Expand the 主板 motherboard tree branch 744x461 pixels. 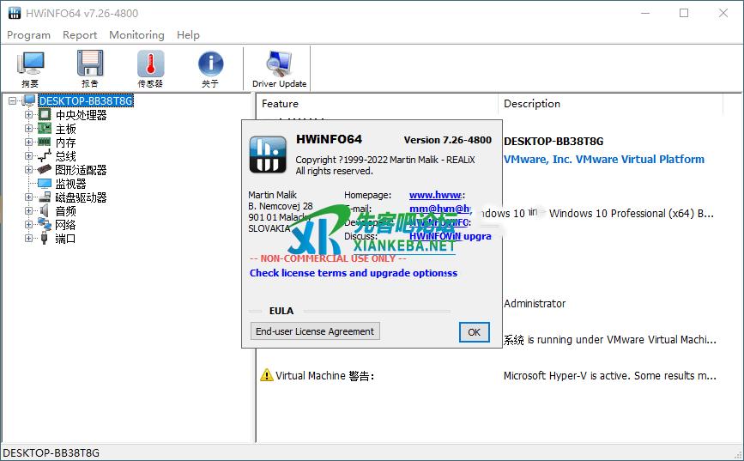click(x=29, y=129)
